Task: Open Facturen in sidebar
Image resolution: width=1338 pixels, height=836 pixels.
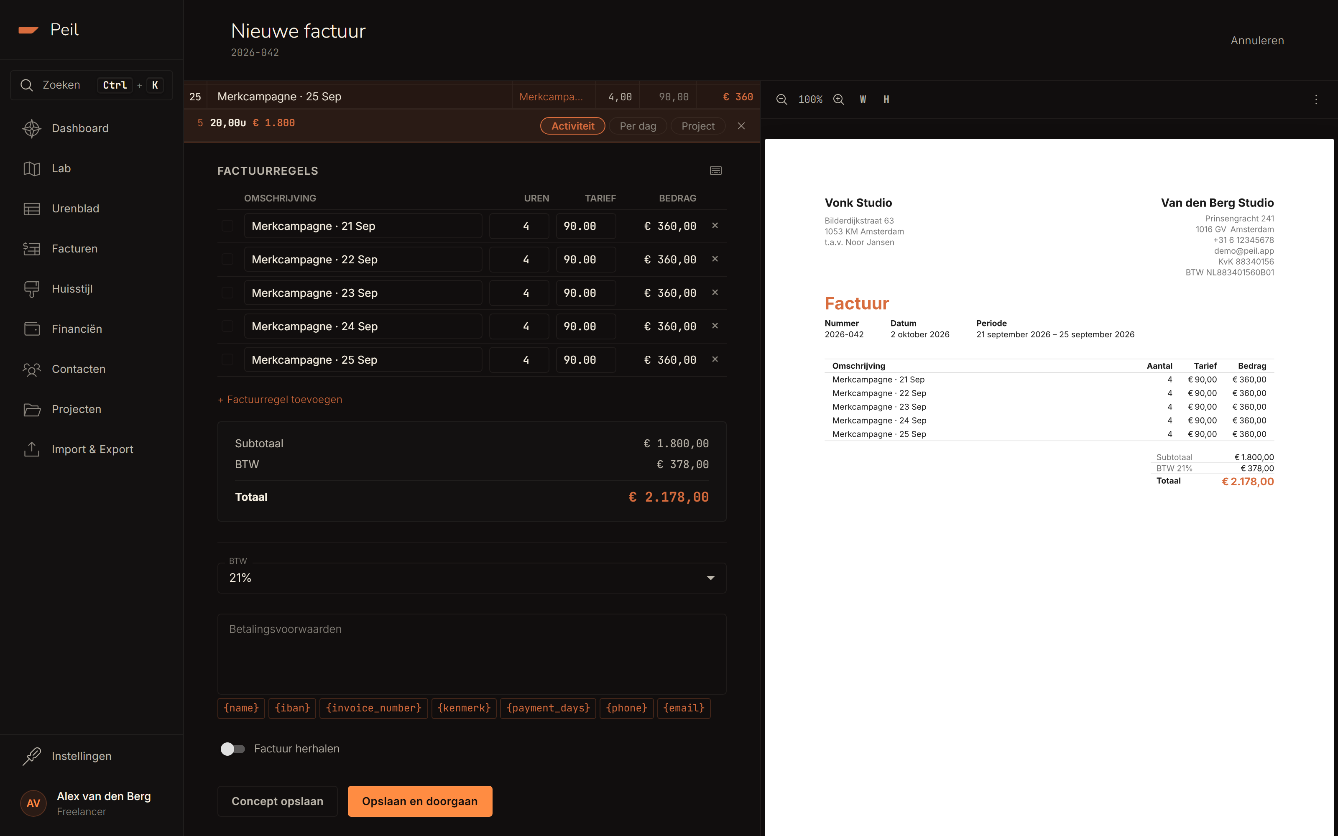Action: [x=92, y=249]
